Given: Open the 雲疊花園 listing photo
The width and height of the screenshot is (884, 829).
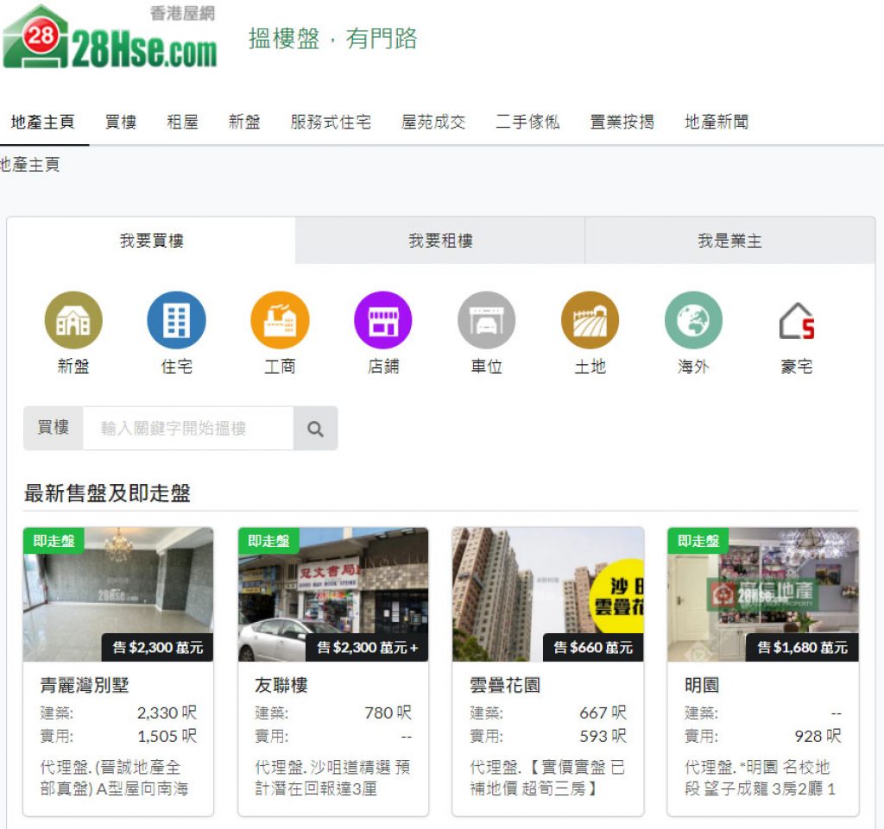Looking at the screenshot, I should tap(548, 594).
